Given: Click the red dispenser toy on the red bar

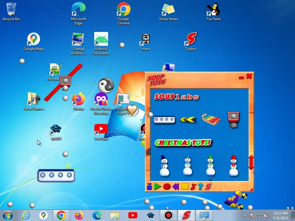Looking at the screenshot, I should pyautogui.click(x=65, y=82).
